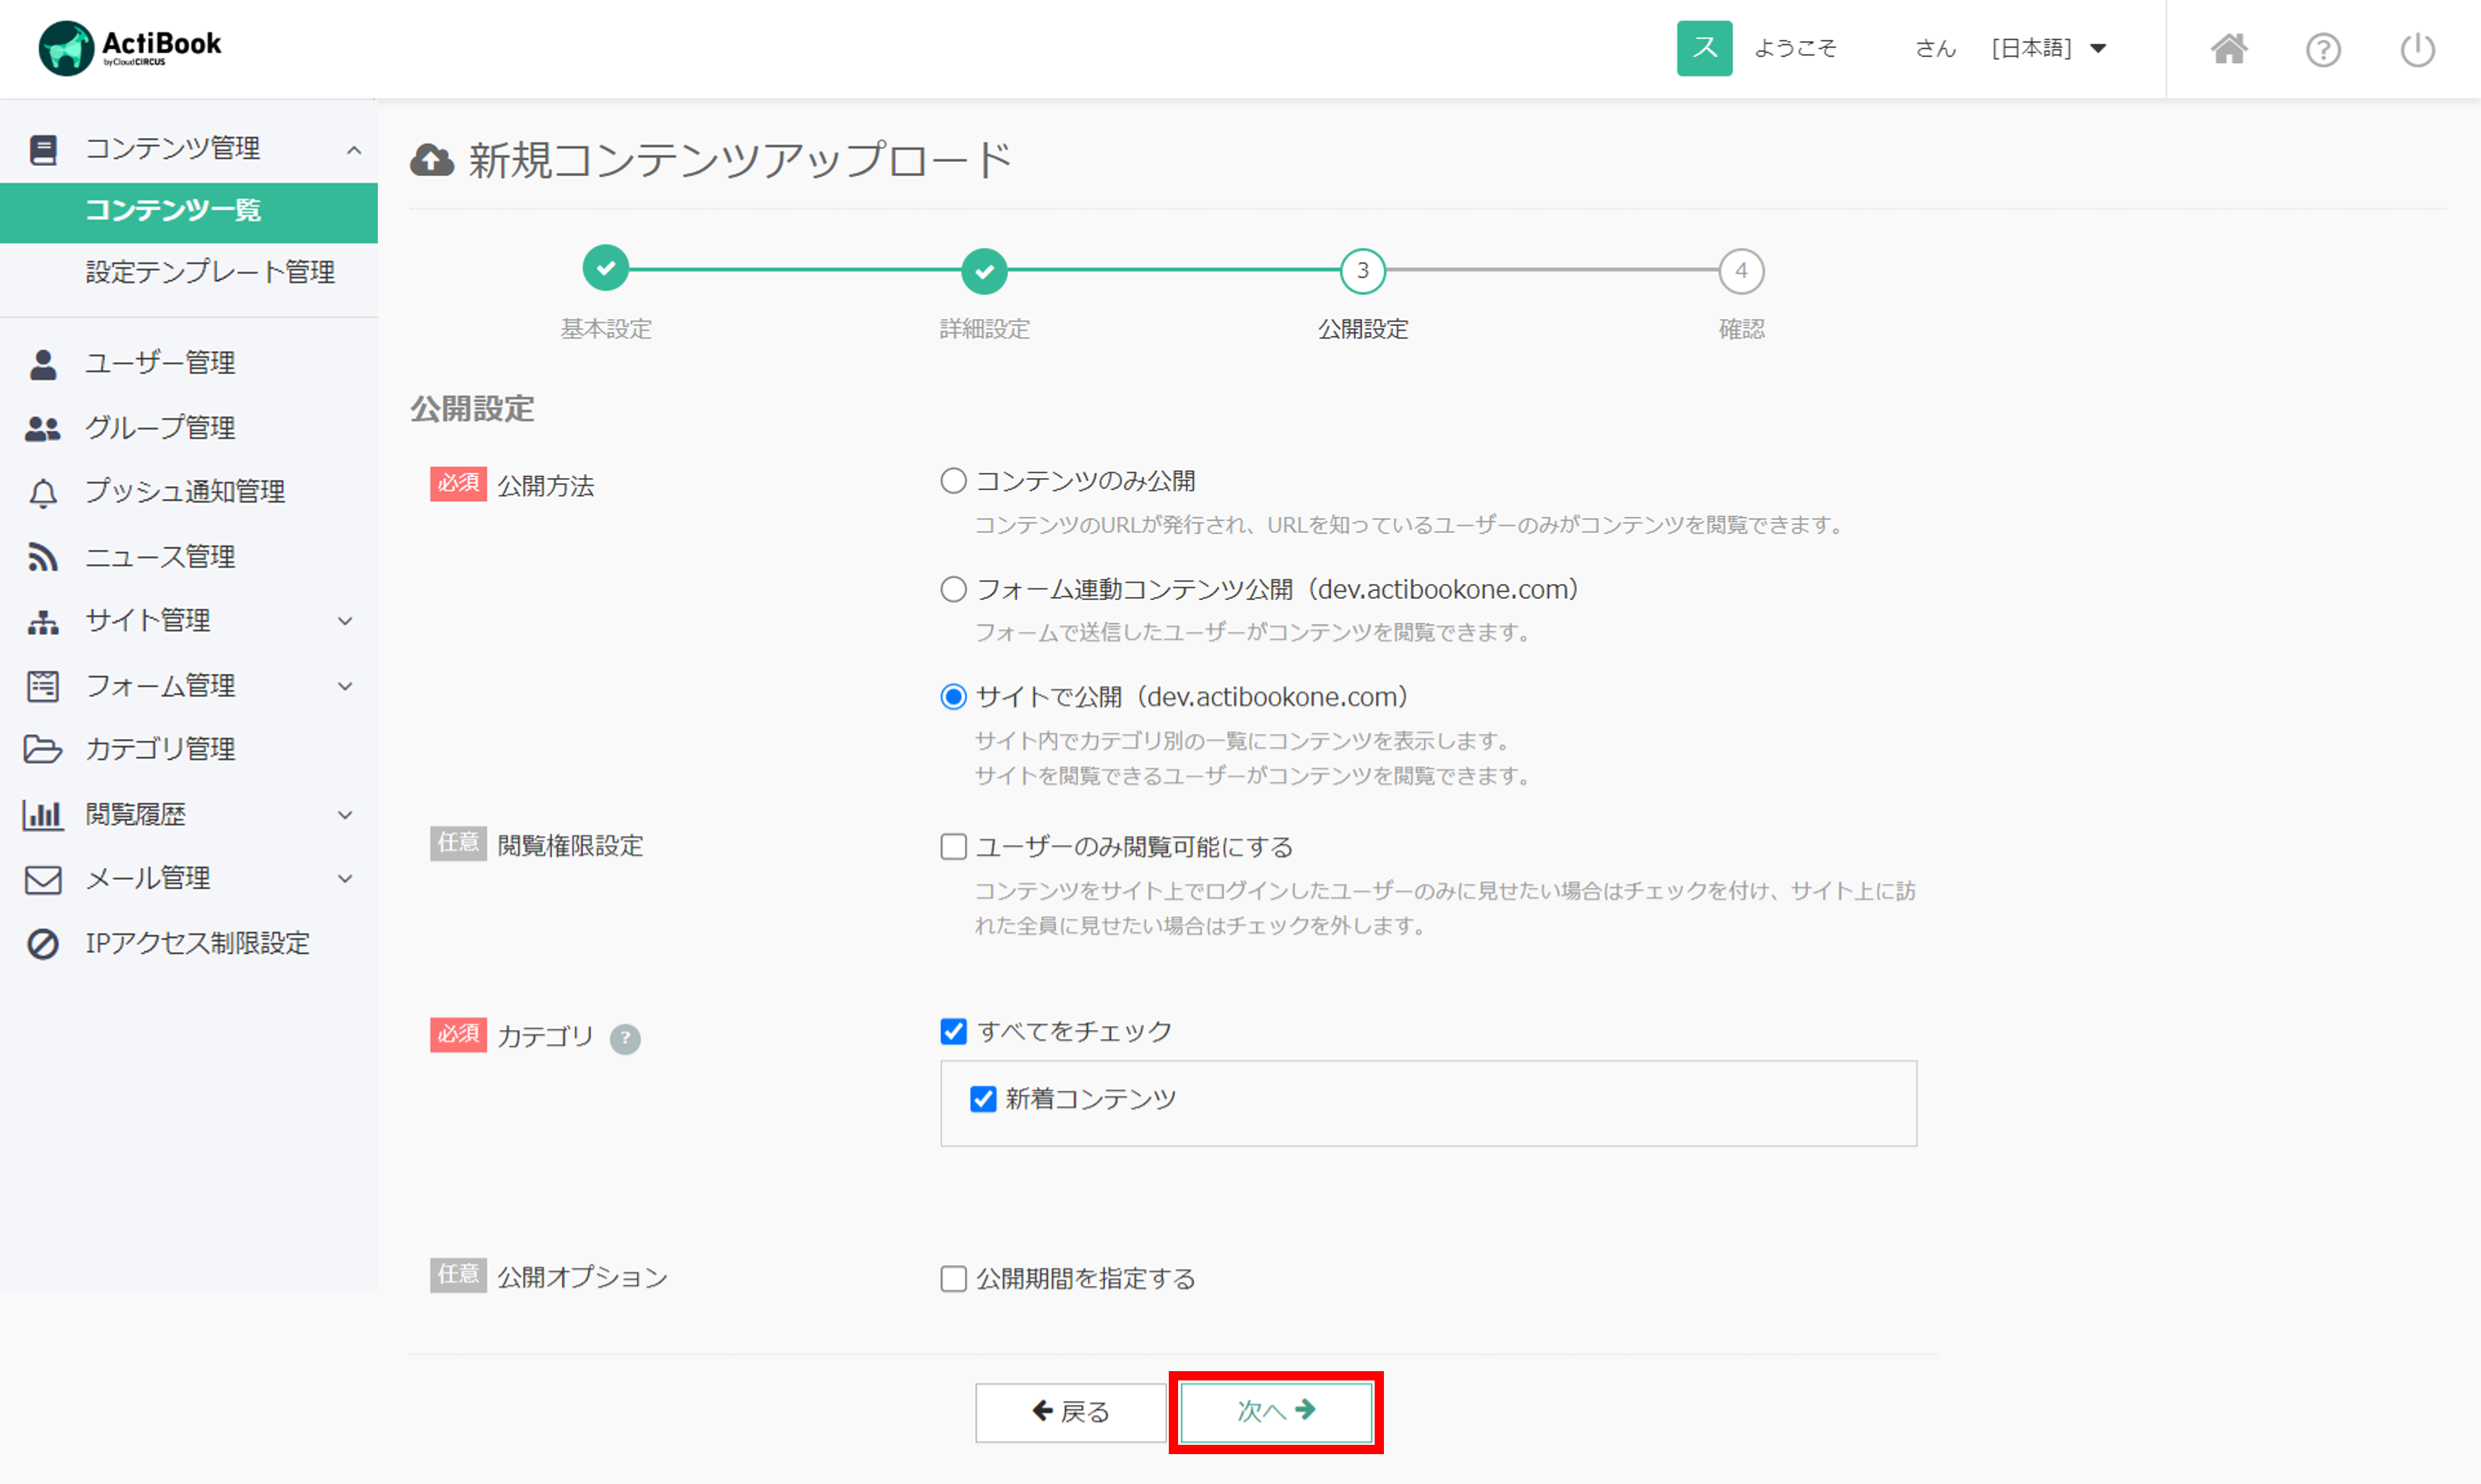This screenshot has width=2481, height=1484.
Task: Click the ActiBook logo
Action: (130, 47)
